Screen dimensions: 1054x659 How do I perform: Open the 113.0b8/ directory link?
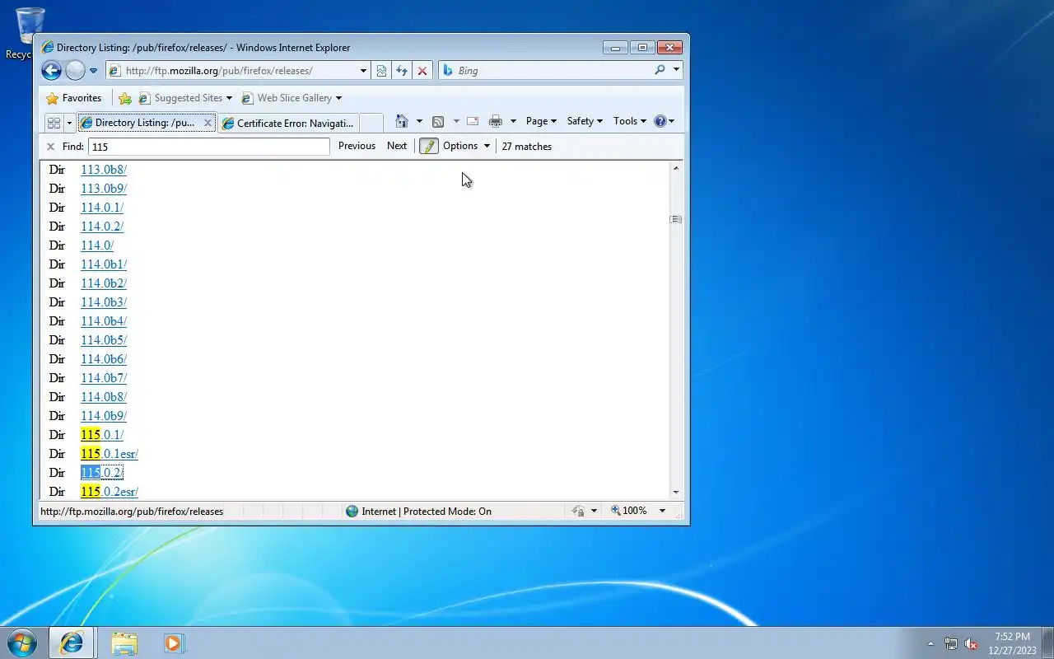(x=104, y=170)
